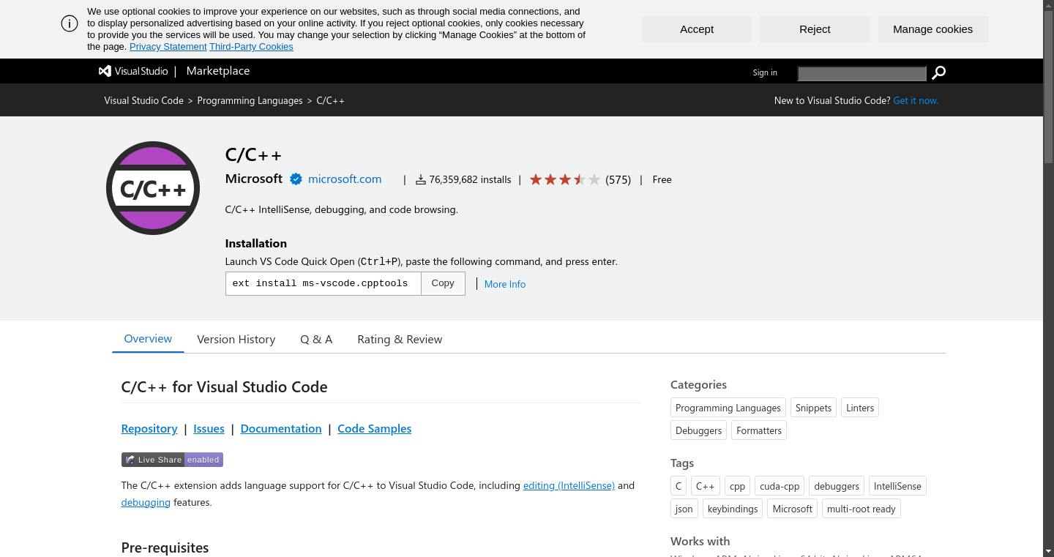Open the Repository link
The image size is (1054, 557).
point(149,429)
